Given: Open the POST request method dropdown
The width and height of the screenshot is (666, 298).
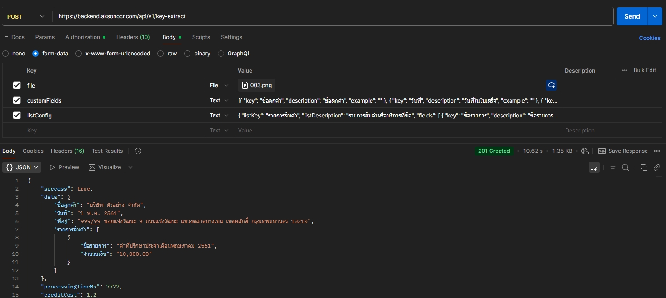Looking at the screenshot, I should (x=26, y=16).
